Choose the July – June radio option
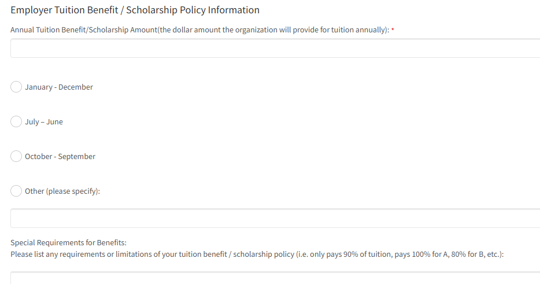The width and height of the screenshot is (540, 284). [x=17, y=121]
